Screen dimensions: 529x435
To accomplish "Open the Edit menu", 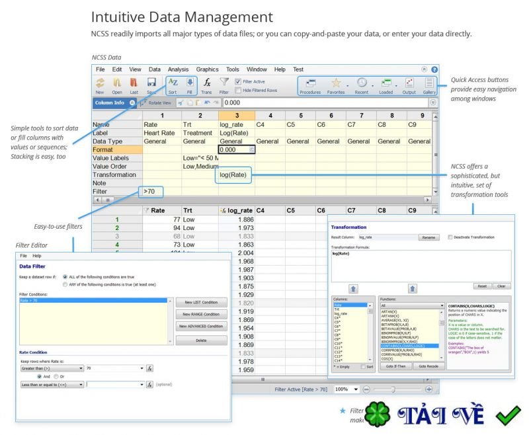I will [x=117, y=69].
